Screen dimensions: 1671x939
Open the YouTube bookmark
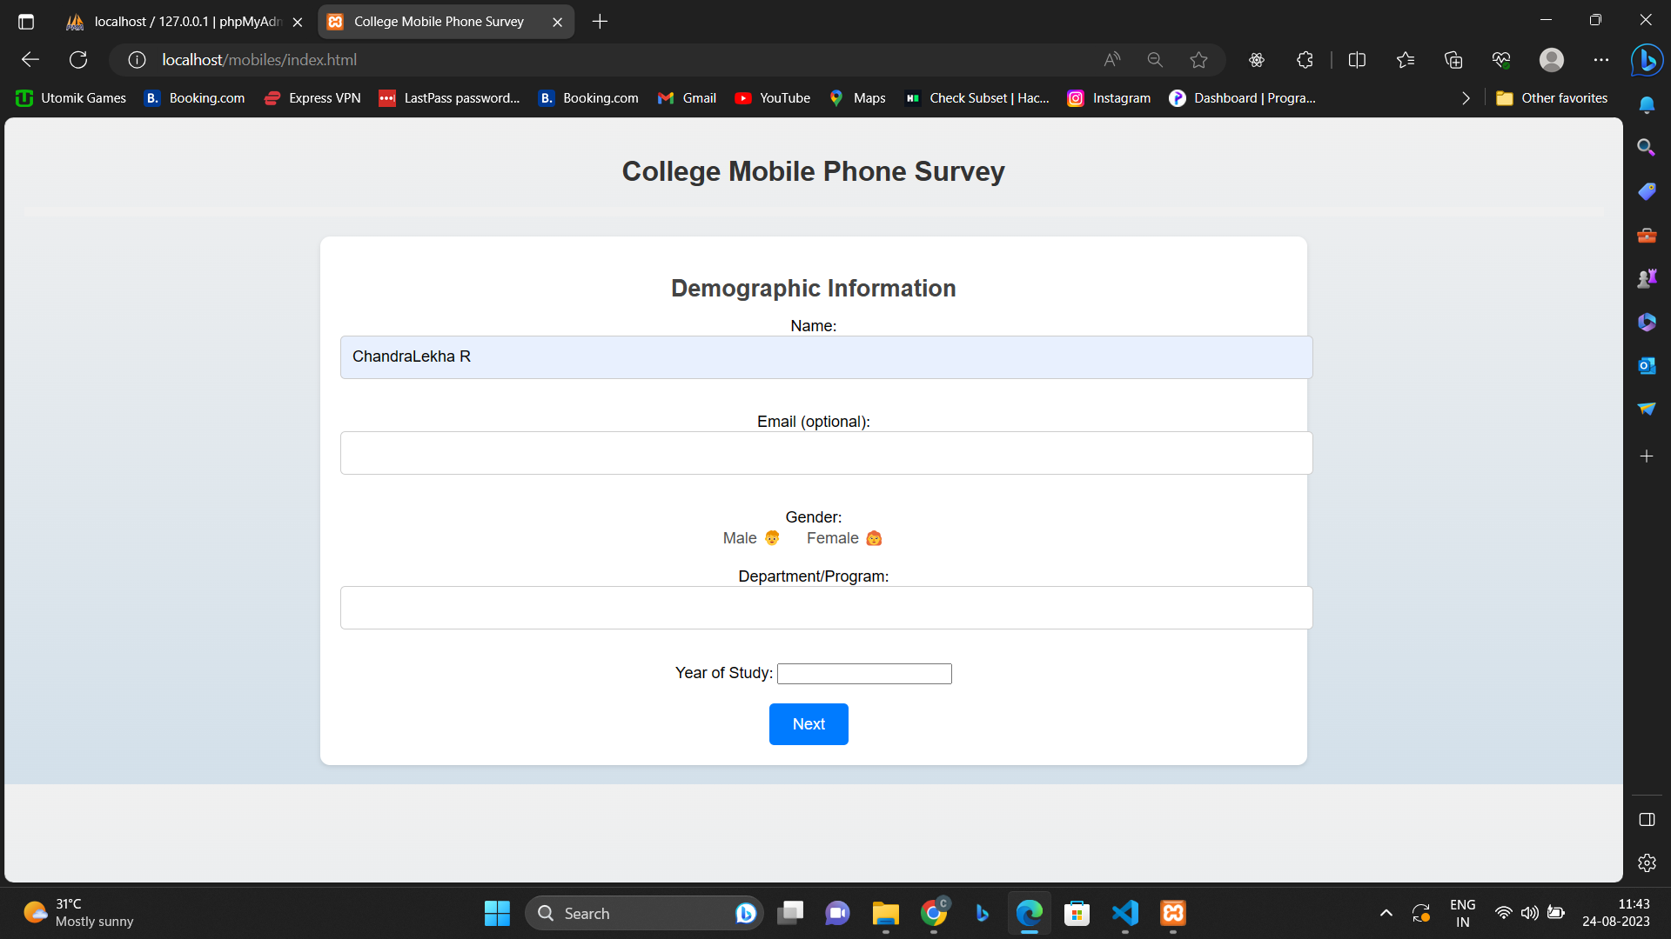click(x=772, y=98)
